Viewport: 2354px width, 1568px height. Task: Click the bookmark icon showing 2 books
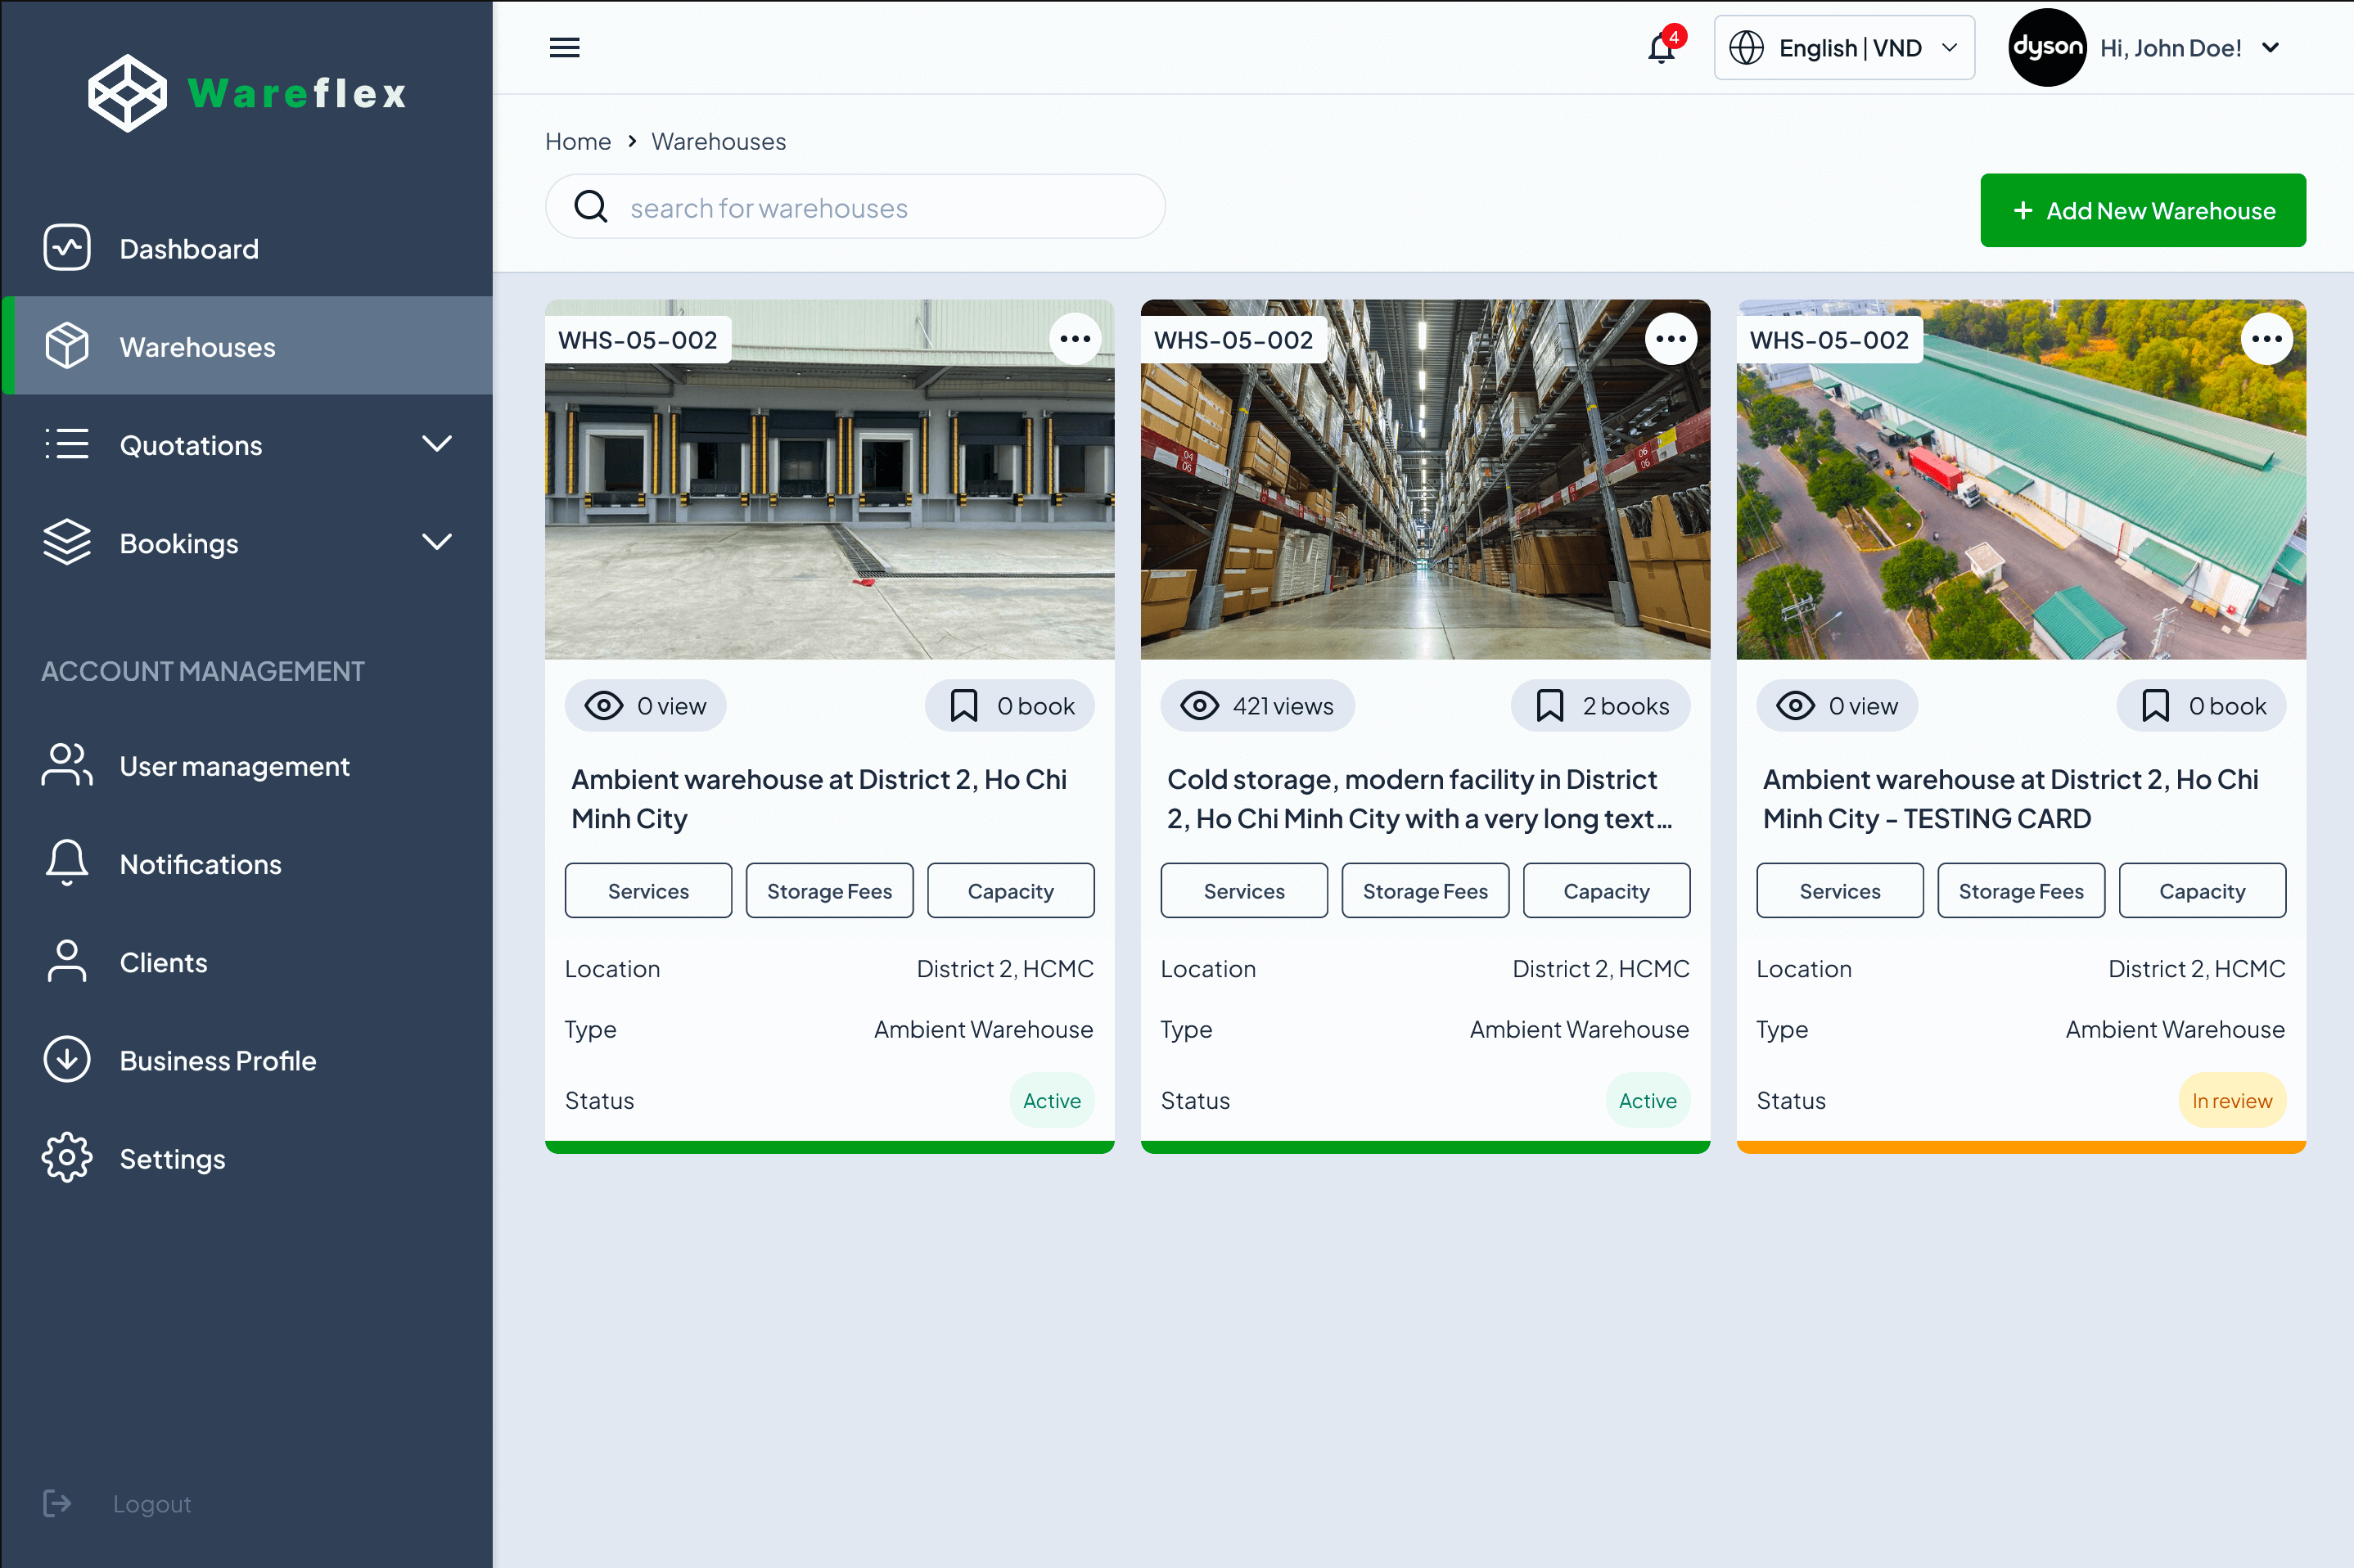[x=1599, y=705]
